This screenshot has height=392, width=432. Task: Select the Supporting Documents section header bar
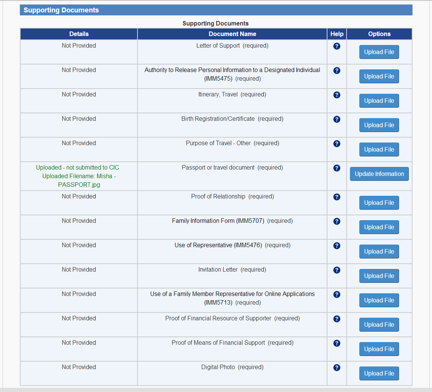coord(216,10)
